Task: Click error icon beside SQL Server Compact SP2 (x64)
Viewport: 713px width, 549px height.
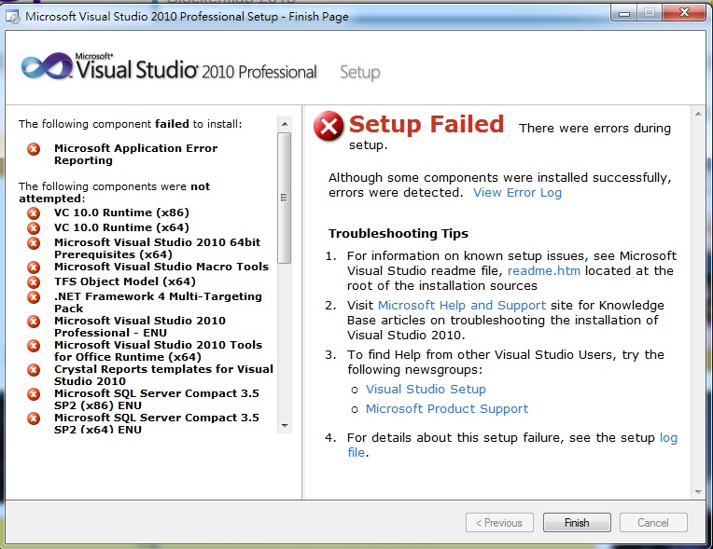Action: (x=34, y=418)
